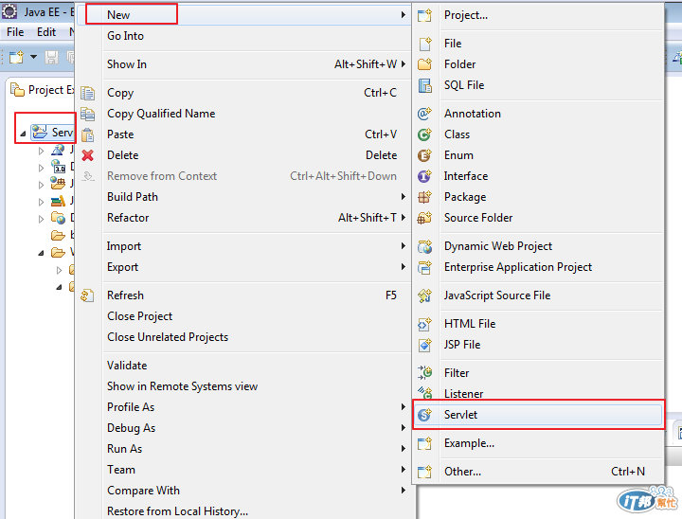Click the JSP File icon
This screenshot has width=682, height=519.
tap(424, 345)
